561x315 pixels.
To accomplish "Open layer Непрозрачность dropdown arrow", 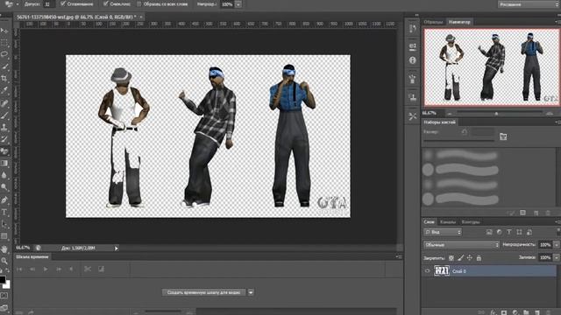I will point(557,245).
